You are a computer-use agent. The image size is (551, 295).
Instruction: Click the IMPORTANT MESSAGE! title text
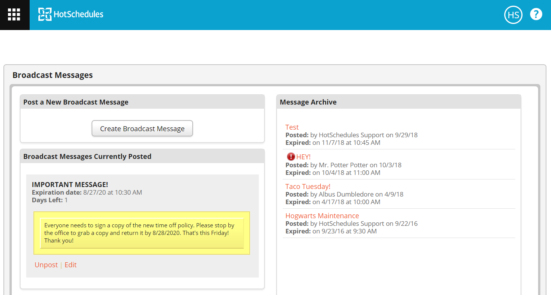tap(70, 185)
